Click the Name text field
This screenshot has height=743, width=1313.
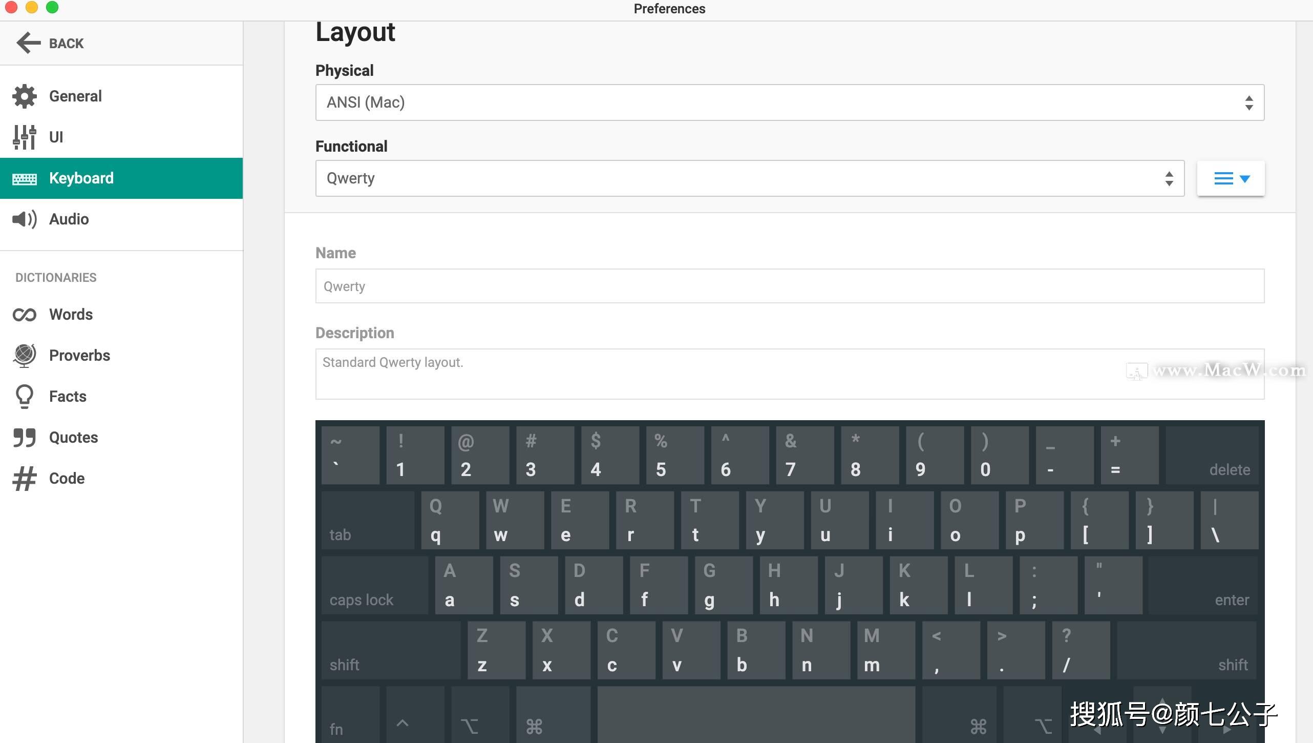790,286
